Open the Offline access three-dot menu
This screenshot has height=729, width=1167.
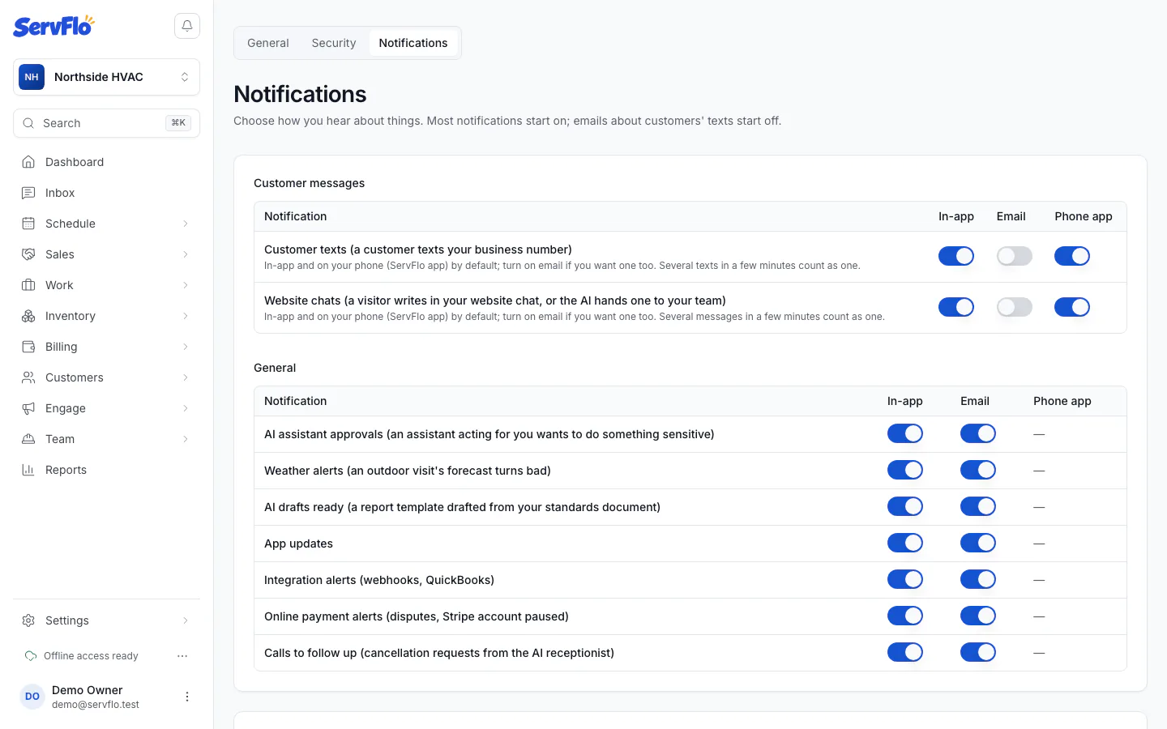(182, 656)
